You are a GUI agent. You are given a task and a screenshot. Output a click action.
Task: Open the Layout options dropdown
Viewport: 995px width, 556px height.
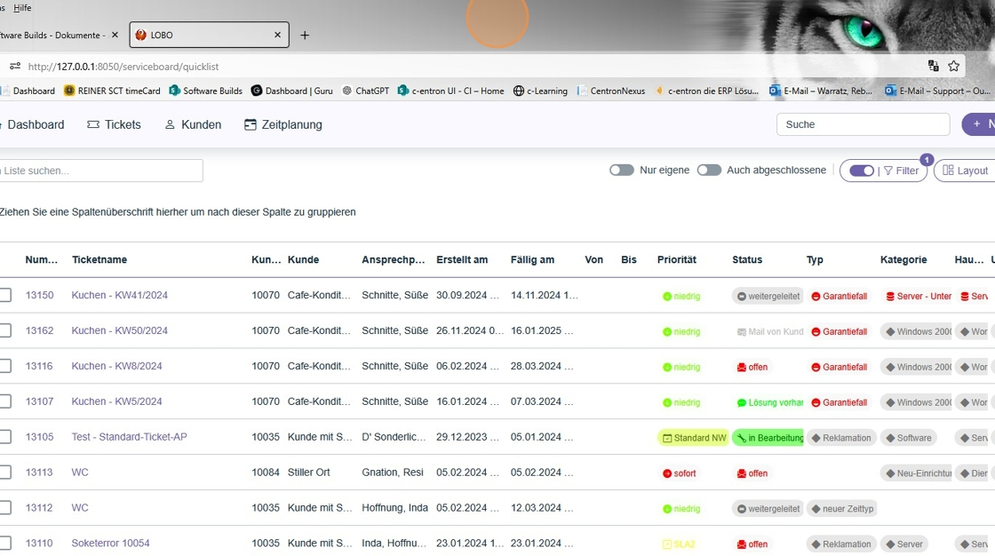(965, 171)
